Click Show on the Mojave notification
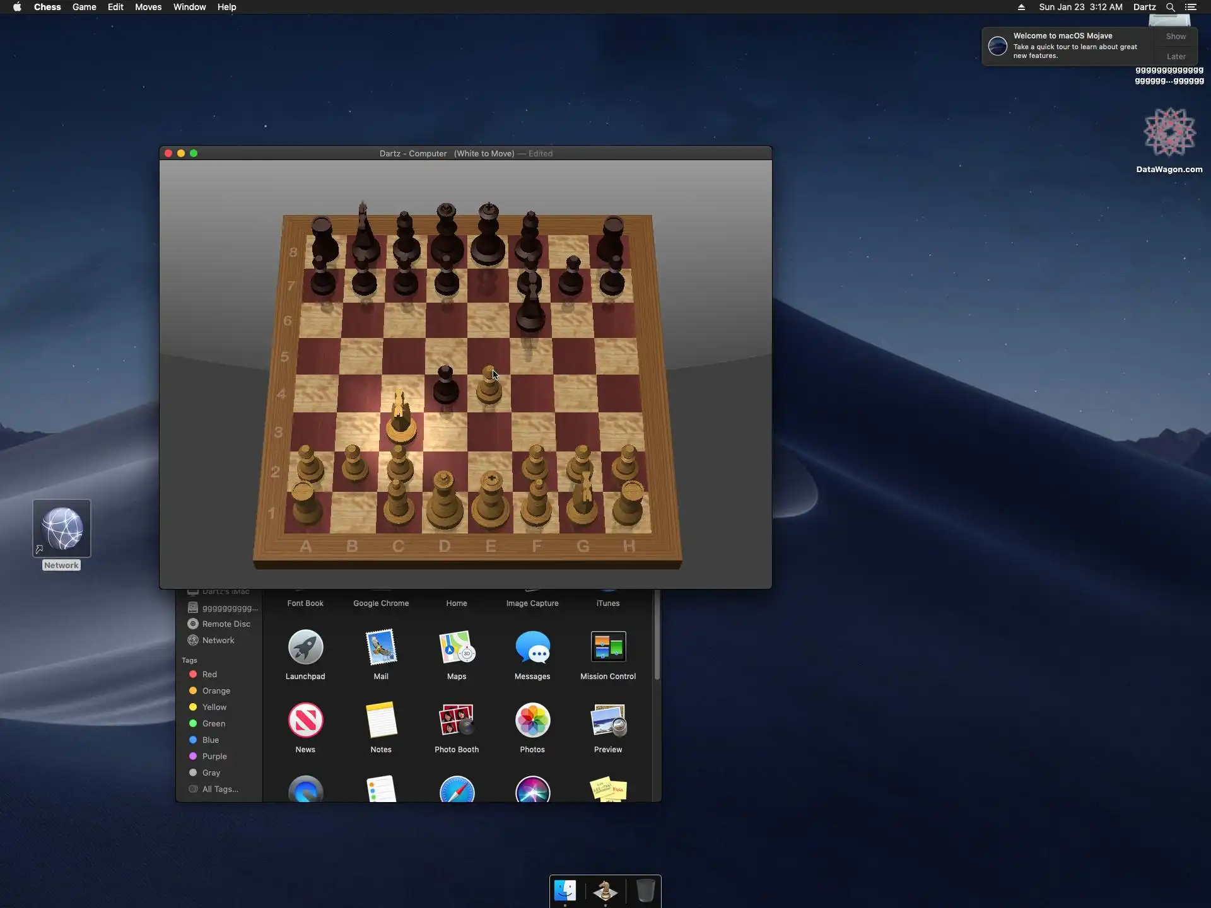The height and width of the screenshot is (908, 1211). [x=1176, y=37]
